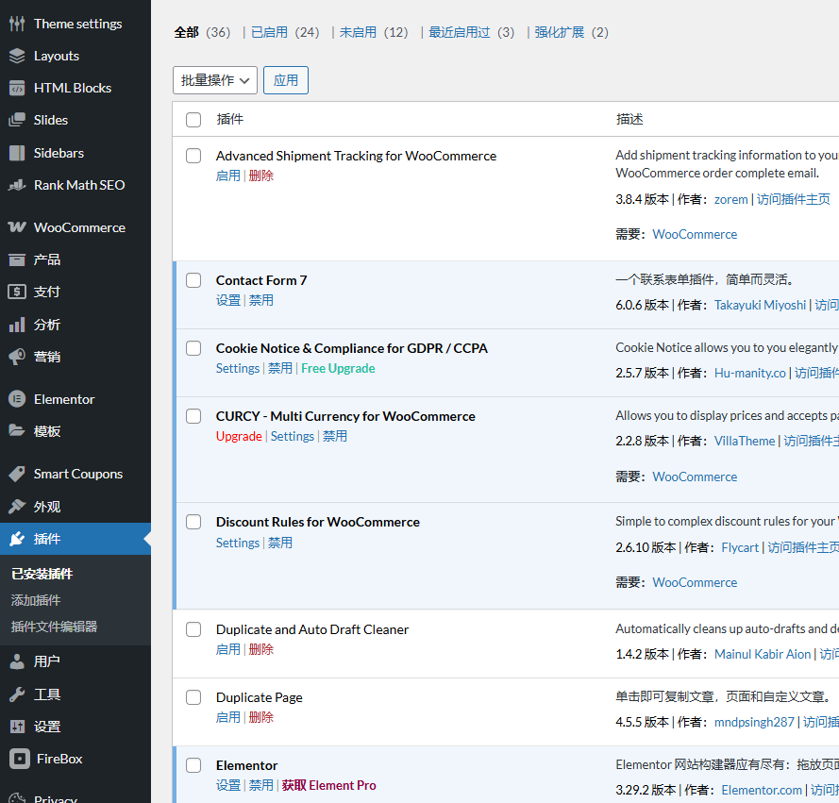Image resolution: width=839 pixels, height=803 pixels.
Task: Open Discount Rules Settings link
Action: 238,543
